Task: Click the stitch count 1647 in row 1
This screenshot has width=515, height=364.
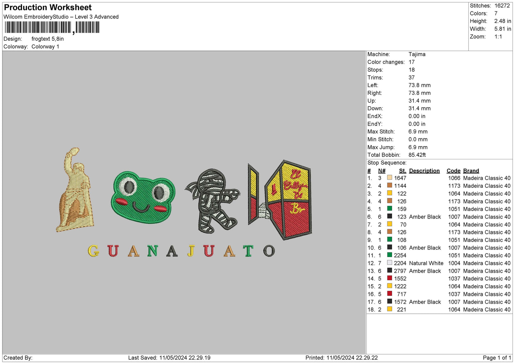Action: pos(400,178)
